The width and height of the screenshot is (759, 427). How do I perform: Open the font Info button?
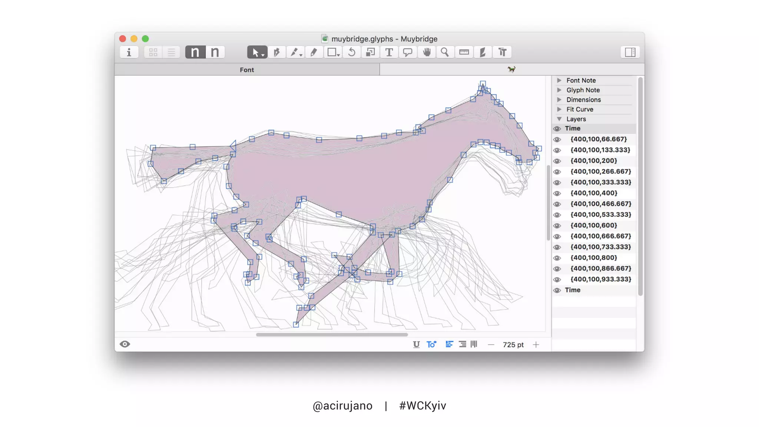click(x=129, y=52)
